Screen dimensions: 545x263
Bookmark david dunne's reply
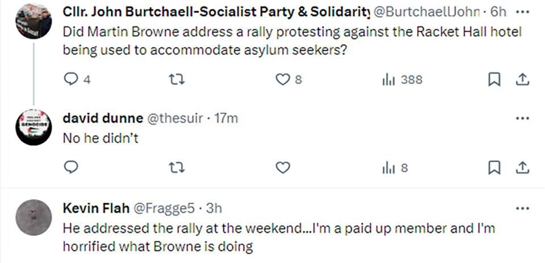494,167
